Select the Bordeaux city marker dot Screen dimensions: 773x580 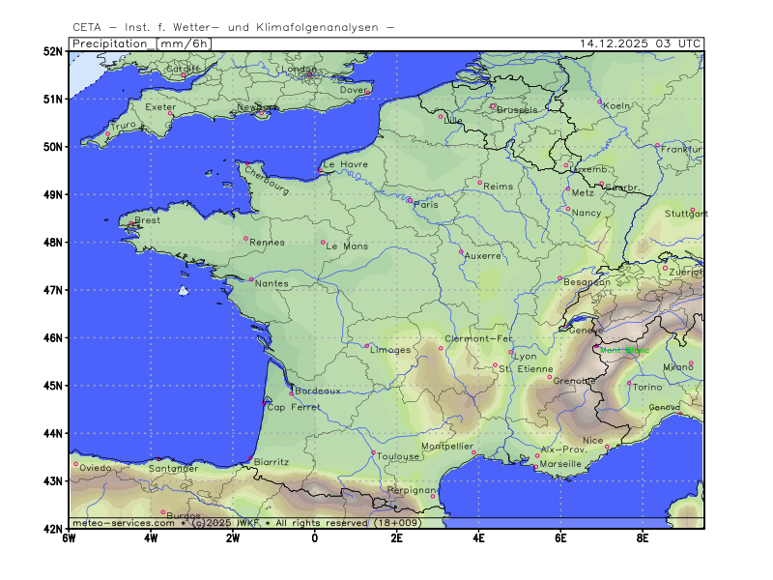(x=291, y=393)
